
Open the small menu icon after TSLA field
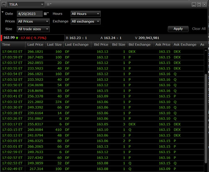(49, 5)
